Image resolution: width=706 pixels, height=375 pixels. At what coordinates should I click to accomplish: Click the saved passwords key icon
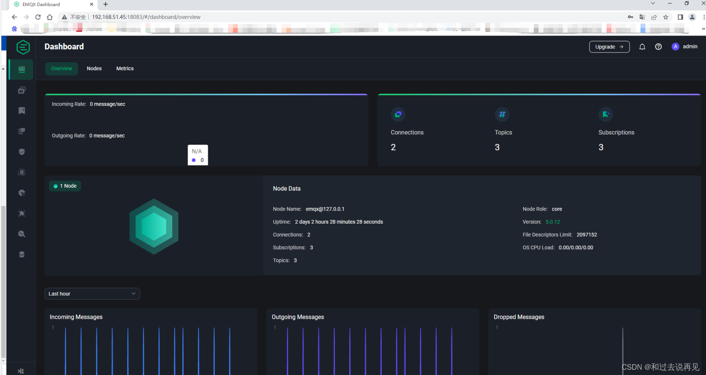point(630,17)
